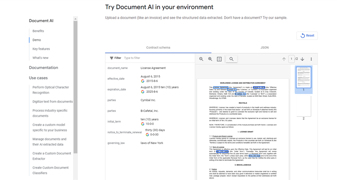Select document_name License Agreement row

pyautogui.click(x=150, y=68)
